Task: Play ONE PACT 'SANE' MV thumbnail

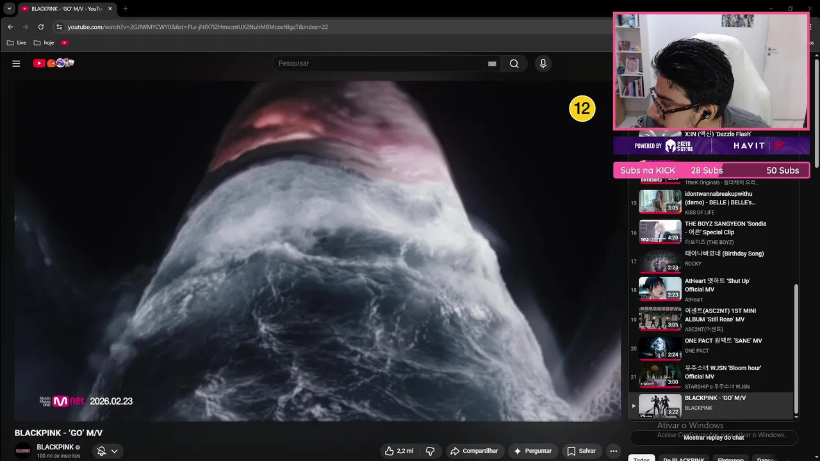Action: coord(660,348)
